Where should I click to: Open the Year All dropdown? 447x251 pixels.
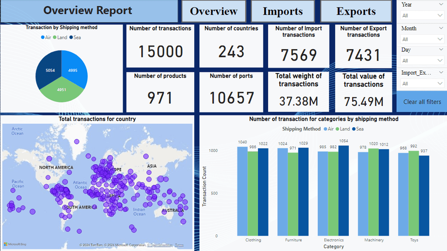coord(422,15)
